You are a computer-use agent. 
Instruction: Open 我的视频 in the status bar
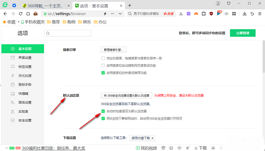pyautogui.click(x=146, y=148)
